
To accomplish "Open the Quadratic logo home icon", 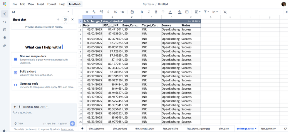I will pos(5,4).
